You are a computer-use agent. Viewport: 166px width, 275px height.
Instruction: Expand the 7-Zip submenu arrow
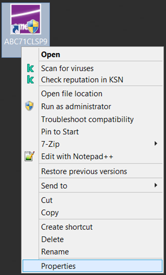point(156,144)
